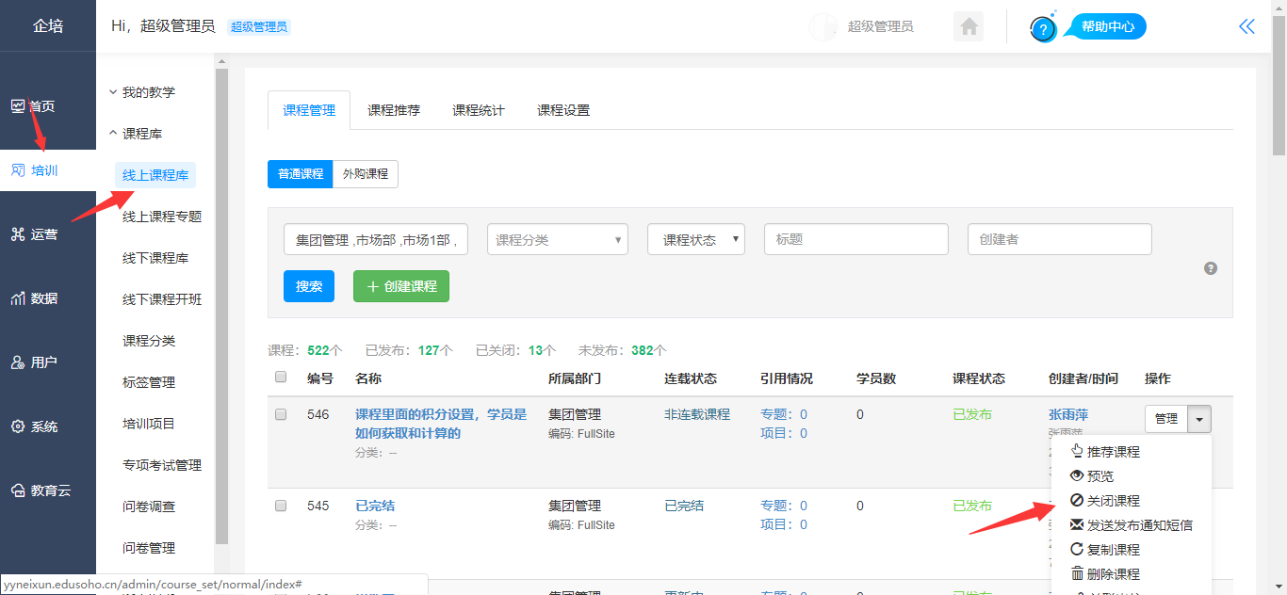This screenshot has height=595, width=1287.
Task: Collapse panel with double chevron icon
Action: tap(1246, 26)
